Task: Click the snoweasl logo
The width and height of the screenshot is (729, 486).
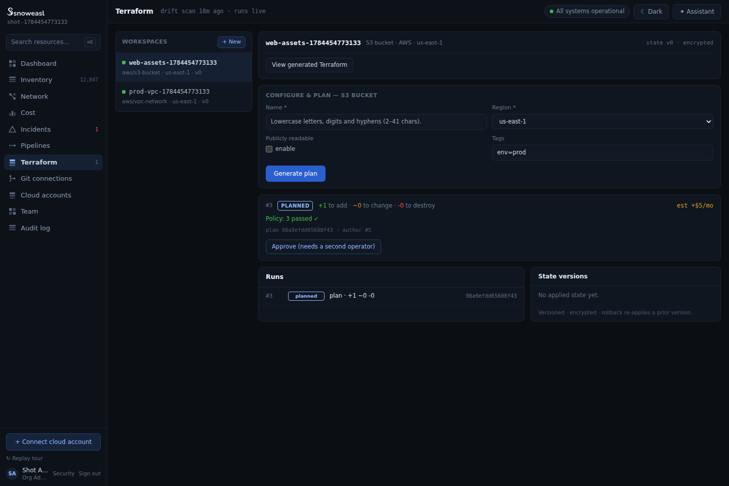Action: click(x=26, y=12)
